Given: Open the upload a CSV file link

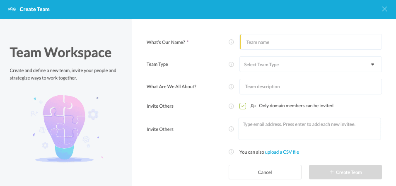Looking at the screenshot, I should (x=282, y=152).
